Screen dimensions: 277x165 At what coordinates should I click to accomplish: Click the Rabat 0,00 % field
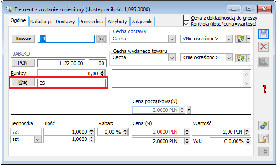point(113,132)
